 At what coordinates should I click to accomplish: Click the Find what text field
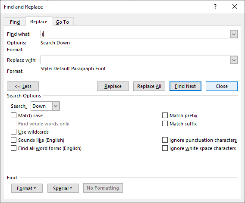[x=135, y=34]
